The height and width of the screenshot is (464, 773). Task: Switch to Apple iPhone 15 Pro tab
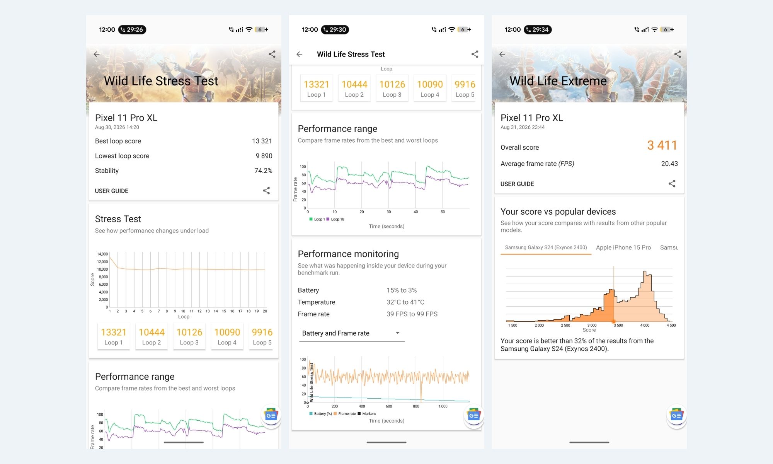[x=623, y=247]
